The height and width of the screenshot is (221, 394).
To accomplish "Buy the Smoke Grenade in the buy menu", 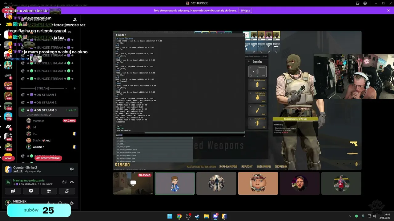I will tap(257, 84).
